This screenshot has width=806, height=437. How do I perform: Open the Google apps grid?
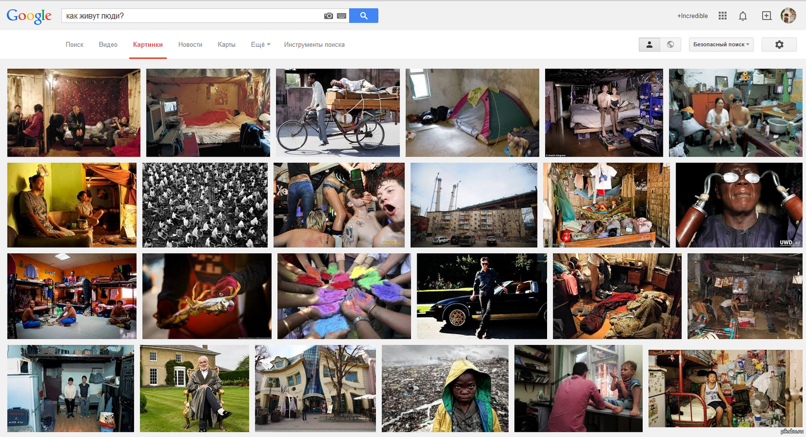coord(722,16)
